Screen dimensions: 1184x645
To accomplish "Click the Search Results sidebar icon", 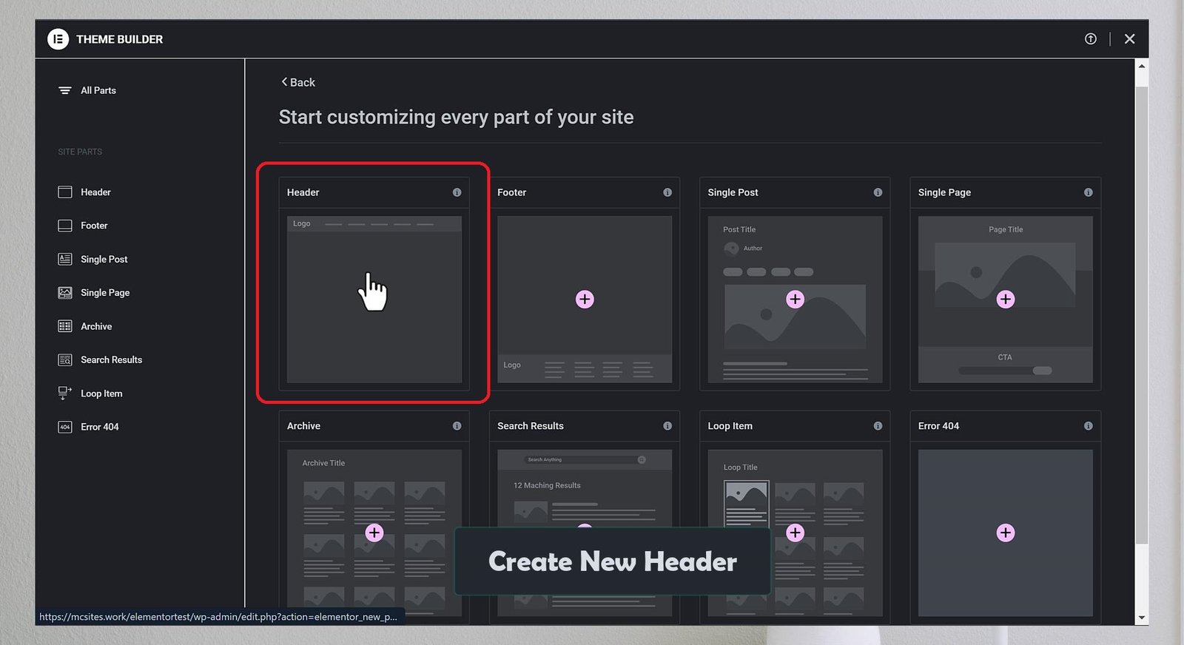I will [x=65, y=359].
